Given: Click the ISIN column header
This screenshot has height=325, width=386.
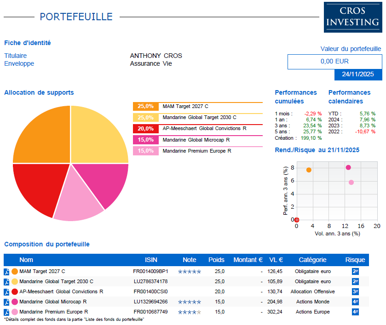Looking at the screenshot, I should tap(151, 260).
